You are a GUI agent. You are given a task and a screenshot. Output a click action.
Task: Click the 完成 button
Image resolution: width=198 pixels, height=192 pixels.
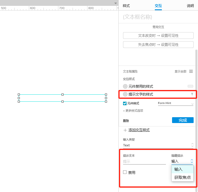(x=183, y=120)
